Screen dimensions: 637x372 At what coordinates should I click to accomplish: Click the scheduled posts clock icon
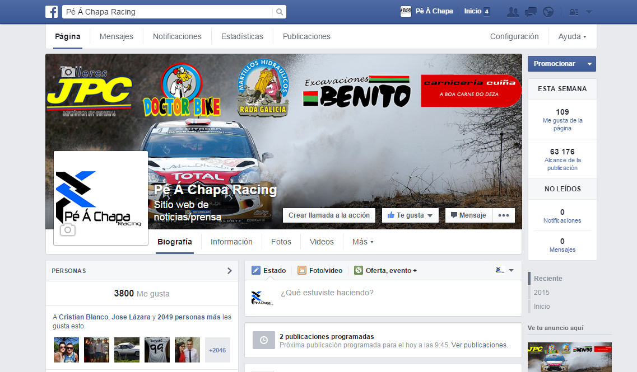pos(264,340)
